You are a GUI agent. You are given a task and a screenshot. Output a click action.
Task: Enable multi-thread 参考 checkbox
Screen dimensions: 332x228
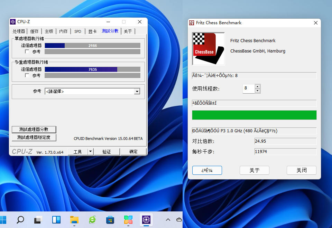coord(27,75)
